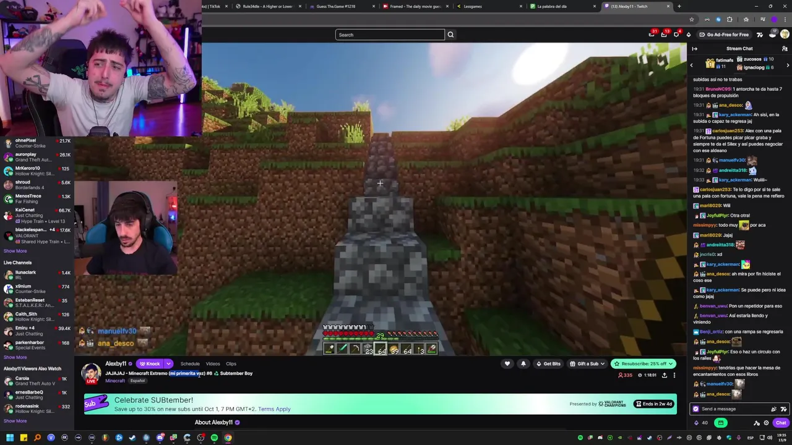Open the stream more options menu
Viewport: 792px width, 445px height.
click(674, 375)
